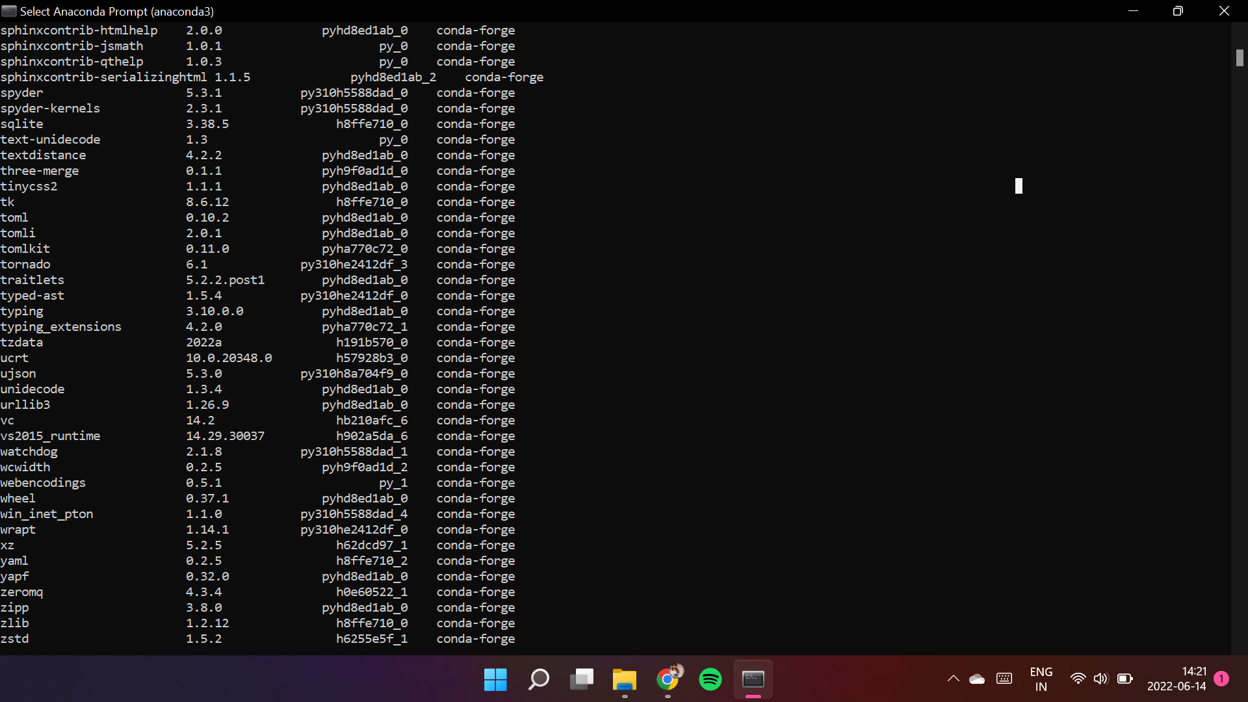Restore down the Anaconda Prompt window
The height and width of the screenshot is (702, 1248).
point(1178,11)
